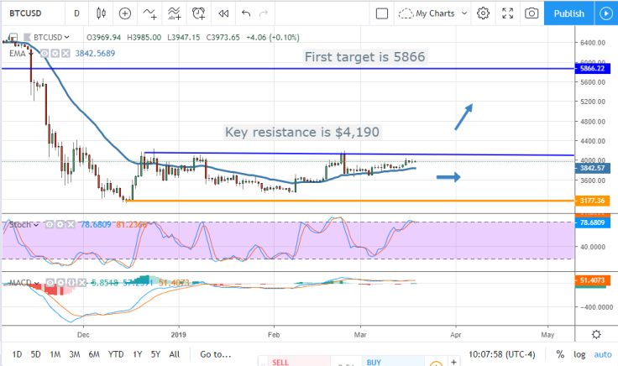Click the 3842.57 EMA price label
This screenshot has width=618, height=366.
click(592, 168)
